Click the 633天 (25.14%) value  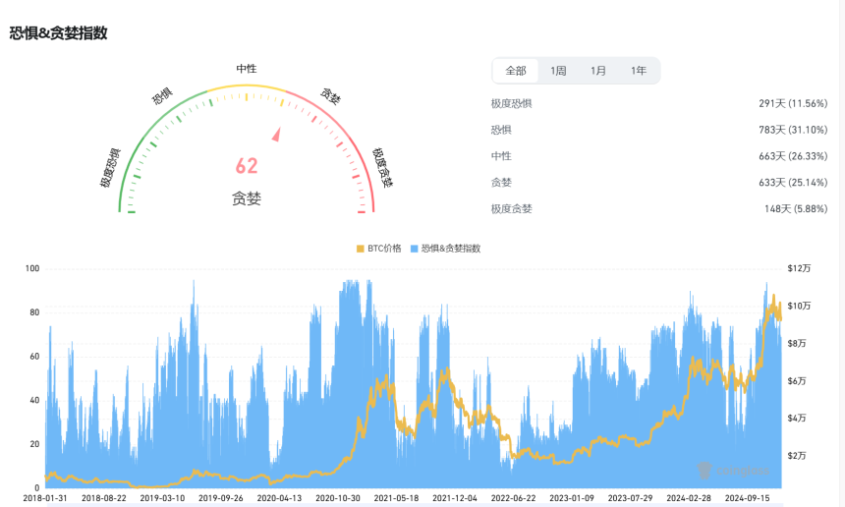(x=793, y=183)
